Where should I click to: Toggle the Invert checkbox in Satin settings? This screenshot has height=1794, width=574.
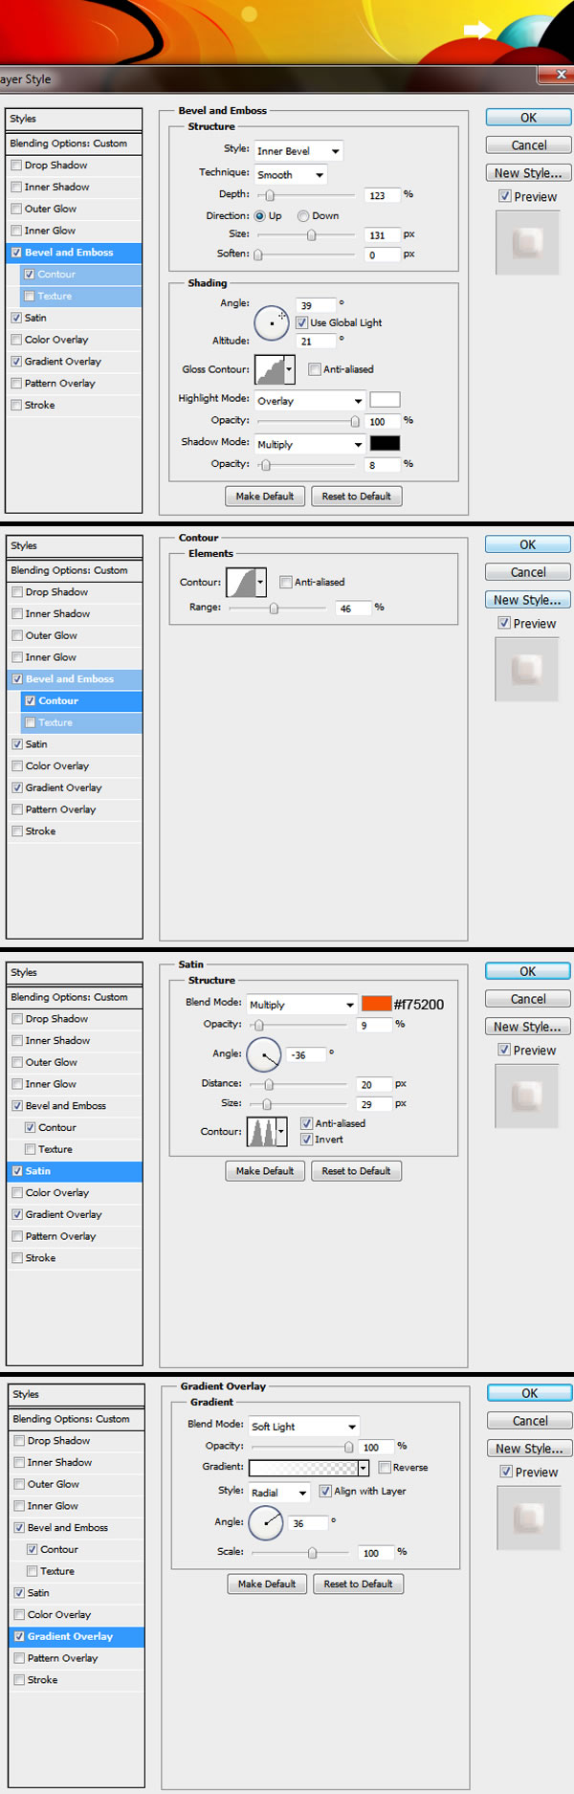(x=307, y=1140)
